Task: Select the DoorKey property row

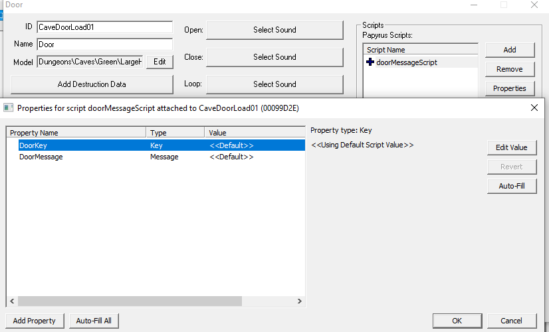Action: click(x=162, y=145)
